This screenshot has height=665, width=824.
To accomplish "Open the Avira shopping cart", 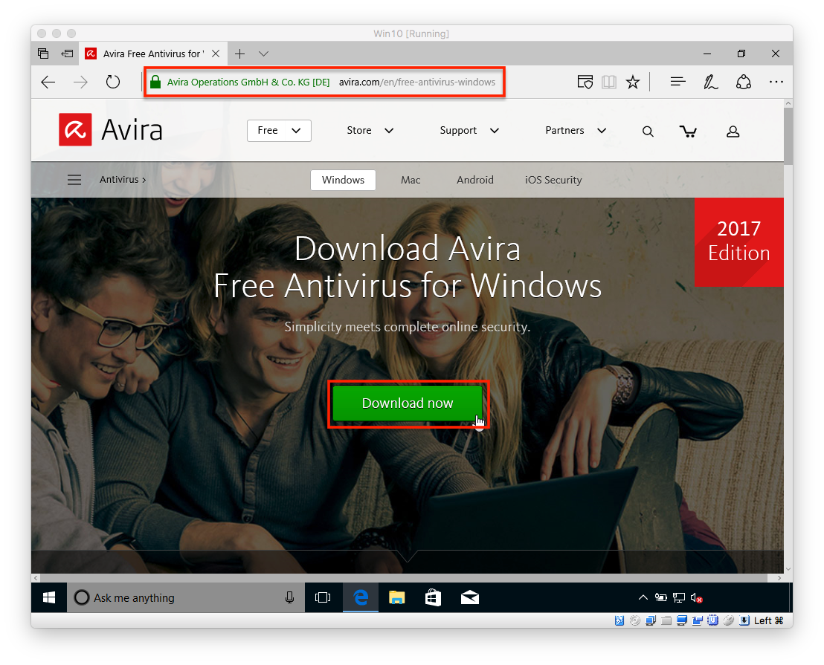I will [688, 131].
